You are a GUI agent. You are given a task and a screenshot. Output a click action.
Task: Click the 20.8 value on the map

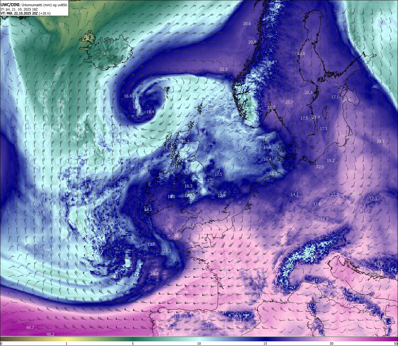click(252, 42)
